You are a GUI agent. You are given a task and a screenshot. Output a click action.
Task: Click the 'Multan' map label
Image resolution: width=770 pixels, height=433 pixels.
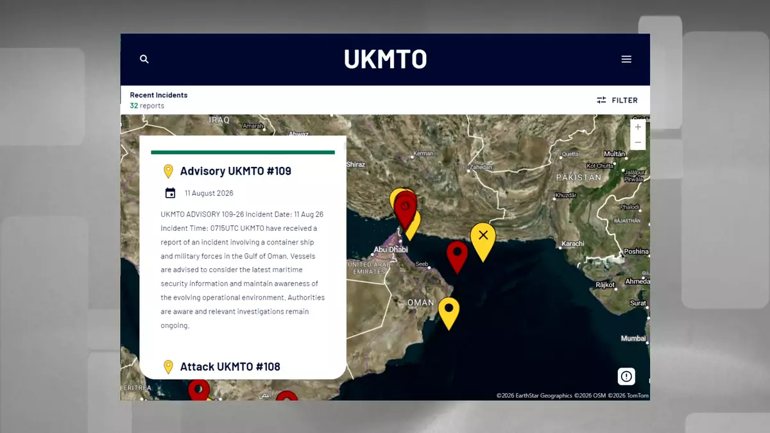(614, 154)
